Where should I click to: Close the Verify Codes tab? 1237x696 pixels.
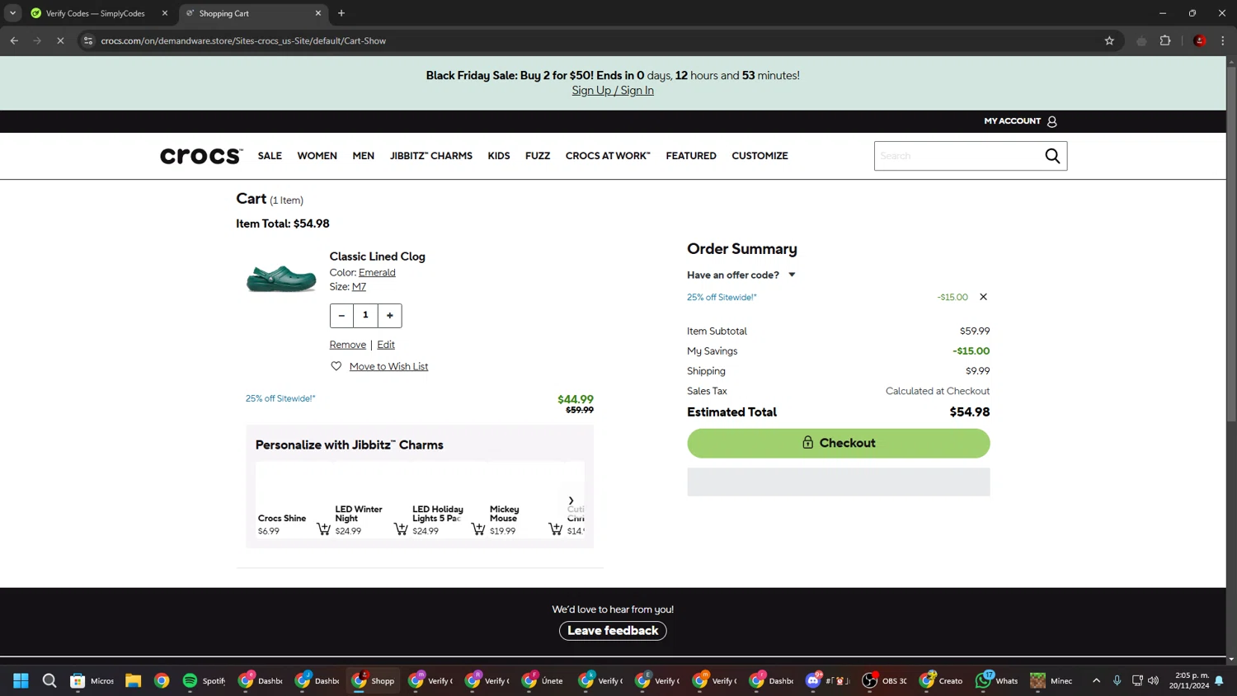point(165,13)
